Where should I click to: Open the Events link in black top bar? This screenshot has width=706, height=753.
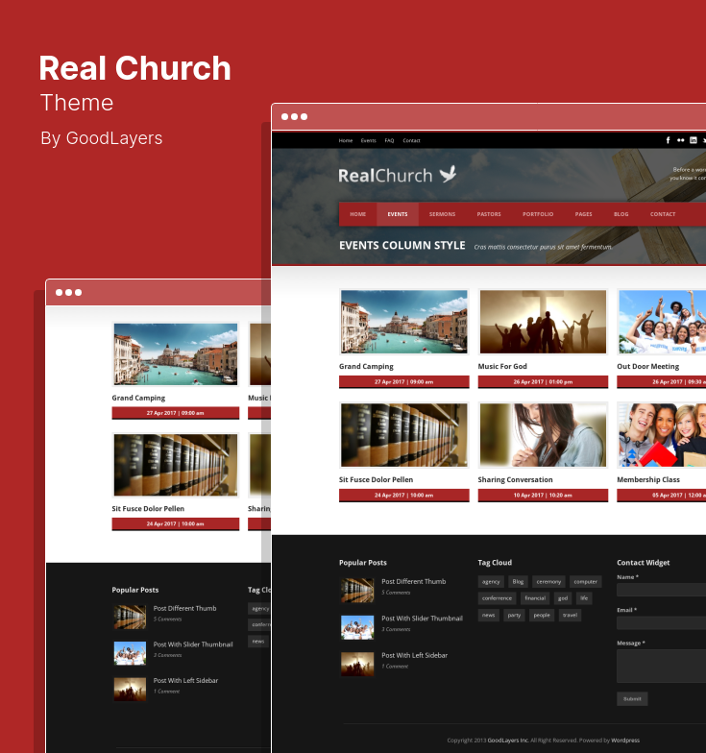(369, 140)
